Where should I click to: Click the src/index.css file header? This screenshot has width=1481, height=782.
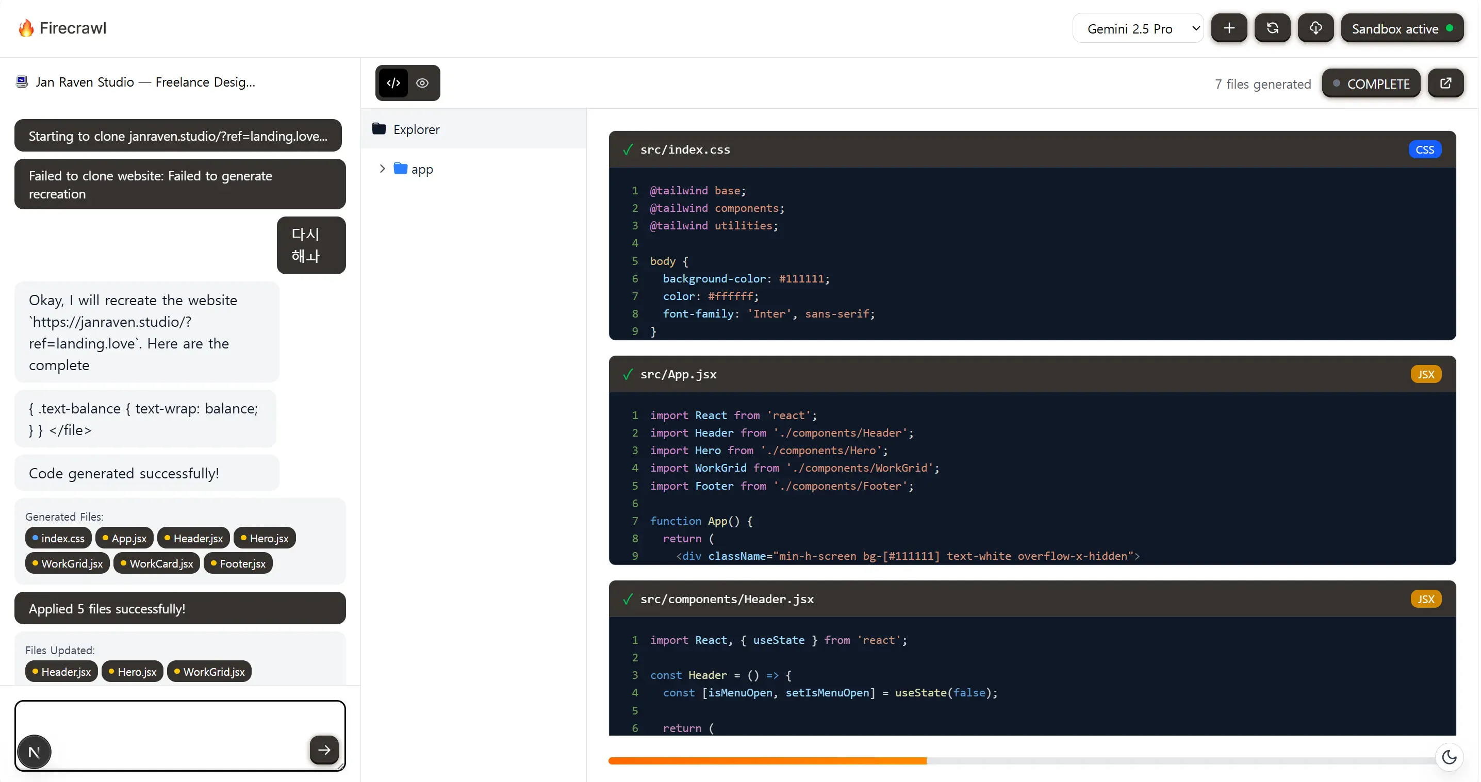tap(1032, 149)
